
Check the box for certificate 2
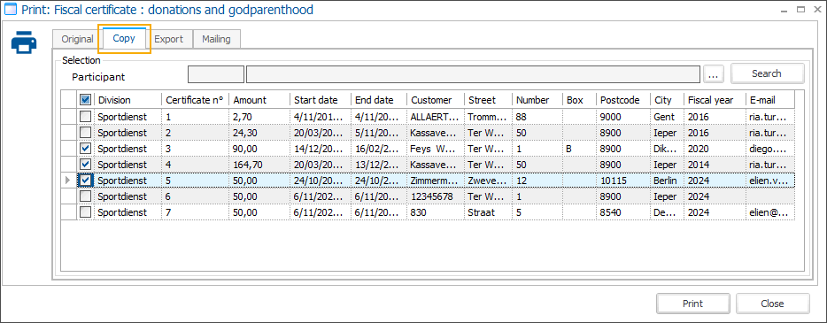pos(85,132)
